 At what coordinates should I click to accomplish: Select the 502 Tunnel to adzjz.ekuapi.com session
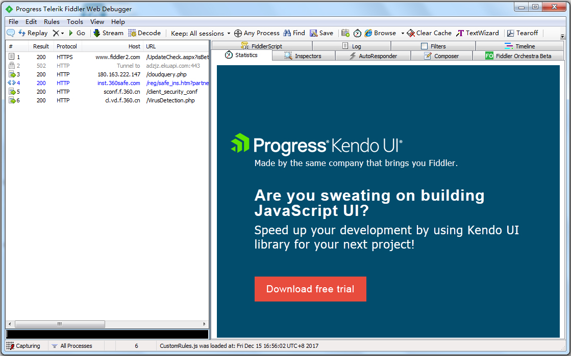coord(108,66)
